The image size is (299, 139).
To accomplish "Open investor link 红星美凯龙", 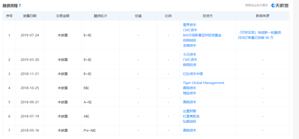I will pyautogui.click(x=191, y=116).
